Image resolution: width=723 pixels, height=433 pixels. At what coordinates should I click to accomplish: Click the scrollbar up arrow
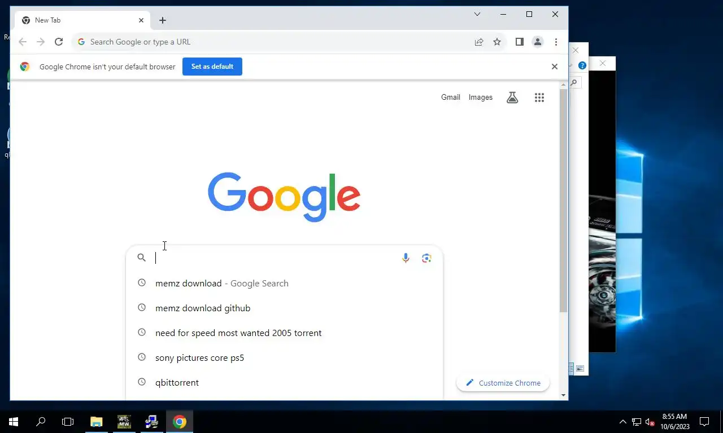[x=563, y=85]
